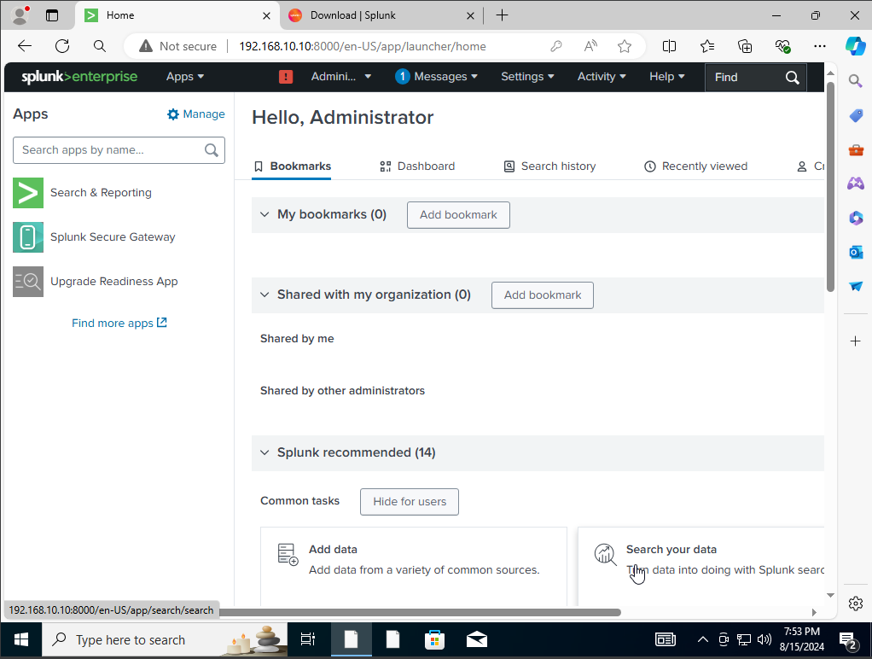Click the saved password key icon
Viewport: 872px width, 659px height.
coord(556,46)
